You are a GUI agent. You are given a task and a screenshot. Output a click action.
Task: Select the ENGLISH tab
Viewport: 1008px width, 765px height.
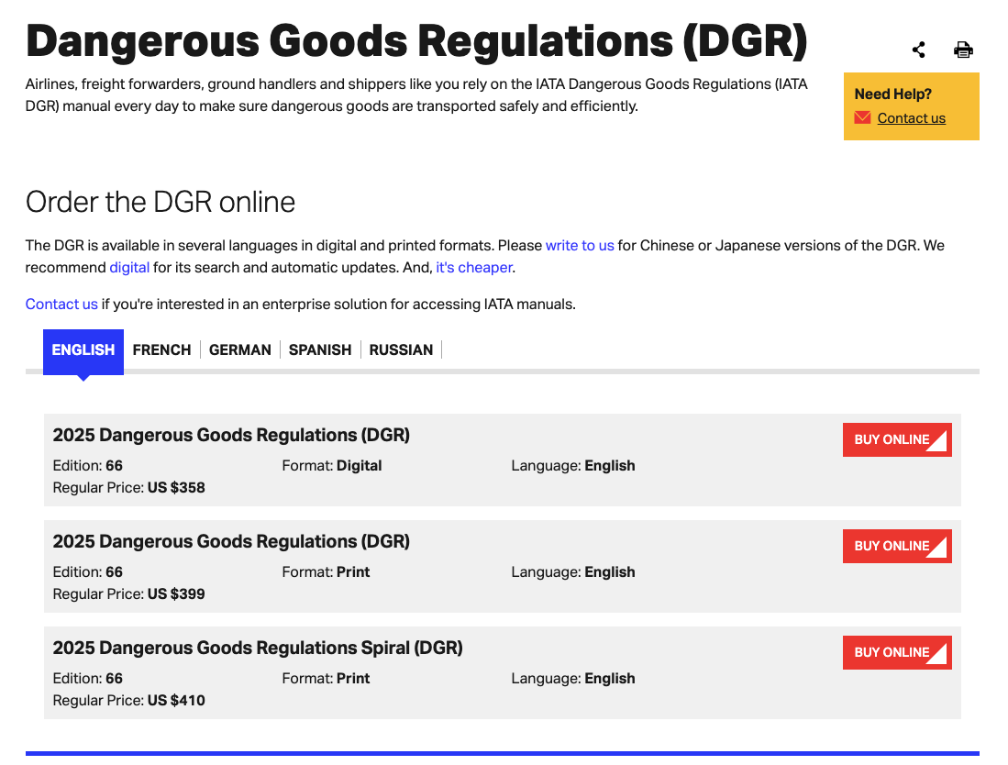click(x=83, y=349)
